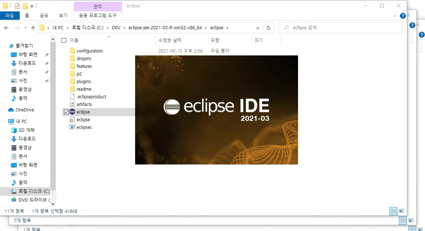Go forward in navigation history
425x231 pixels.
(x=17, y=28)
